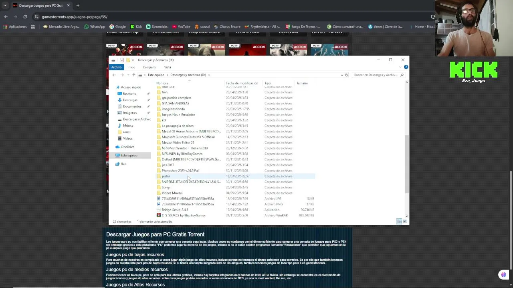Click Explorer file list vertical scrollbar
Image resolution: width=513 pixels, height=288 pixels.
407,164
